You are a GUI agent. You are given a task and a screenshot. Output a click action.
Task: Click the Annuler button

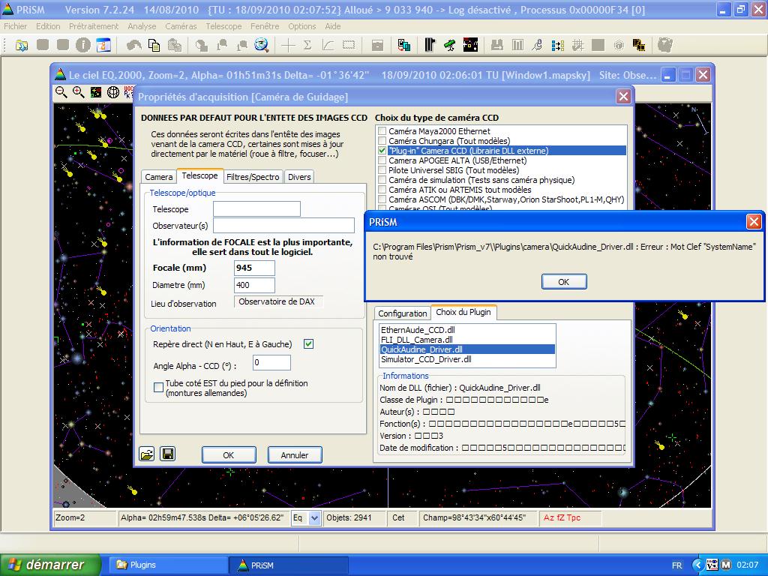[x=294, y=454]
